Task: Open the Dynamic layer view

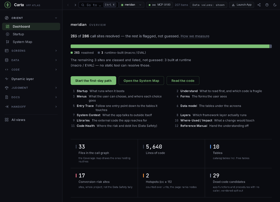Action: (31, 79)
